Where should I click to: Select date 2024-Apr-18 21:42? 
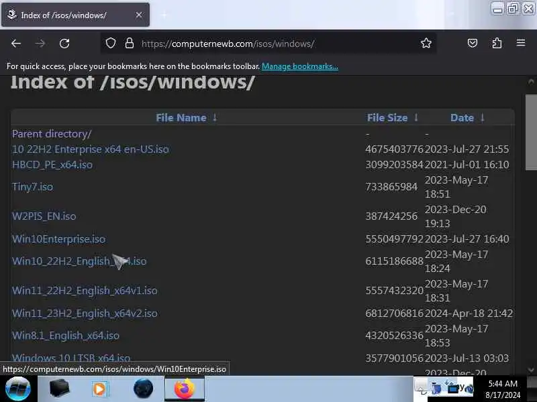pos(469,314)
